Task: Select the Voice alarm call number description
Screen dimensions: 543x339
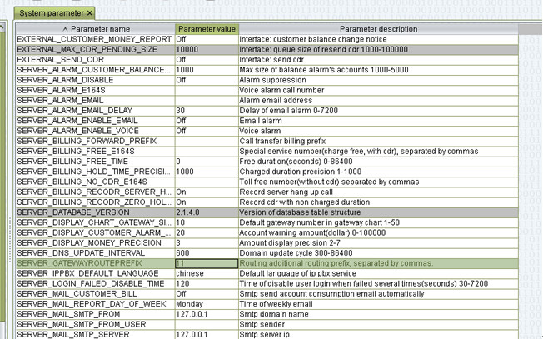Action: 375,90
